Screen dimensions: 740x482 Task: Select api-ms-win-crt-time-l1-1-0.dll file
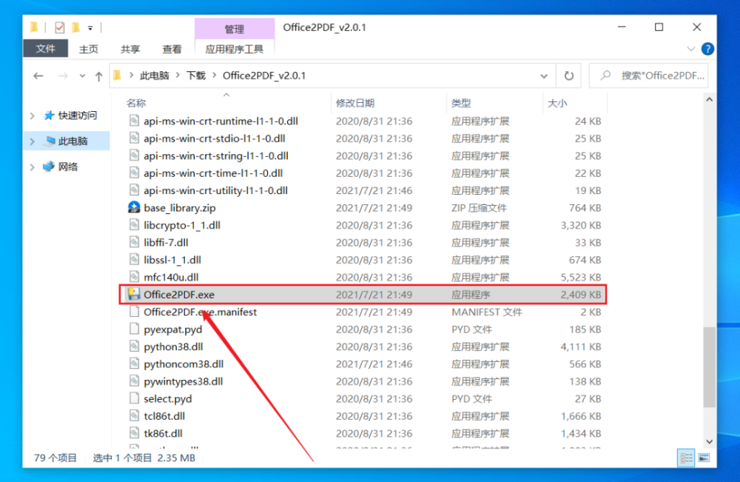(213, 173)
